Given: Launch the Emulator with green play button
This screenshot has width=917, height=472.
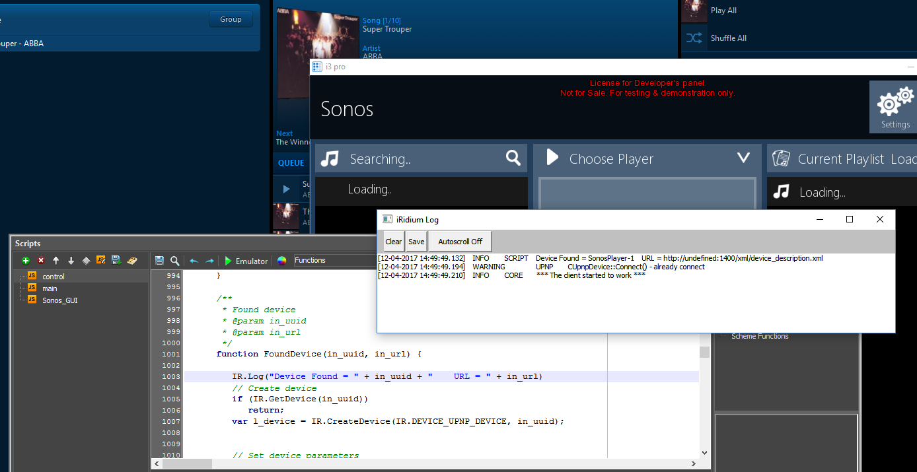Looking at the screenshot, I should click(x=246, y=261).
